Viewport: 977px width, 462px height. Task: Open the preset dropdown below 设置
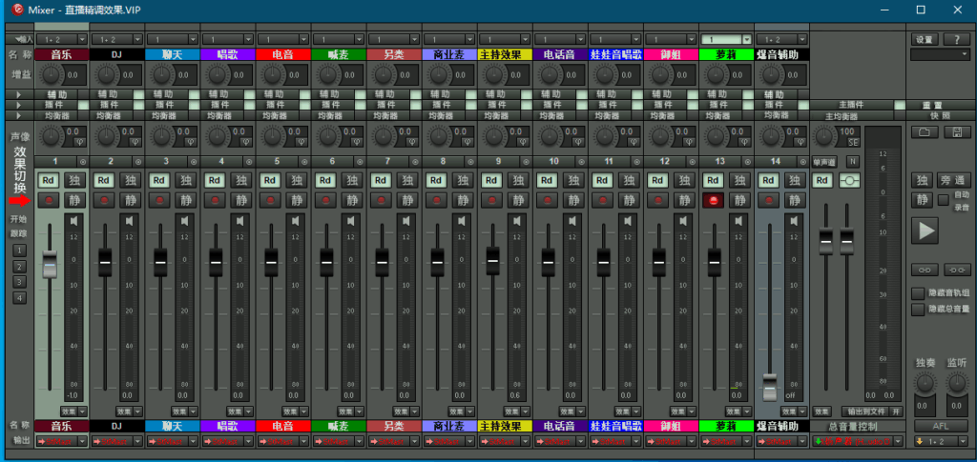click(940, 54)
